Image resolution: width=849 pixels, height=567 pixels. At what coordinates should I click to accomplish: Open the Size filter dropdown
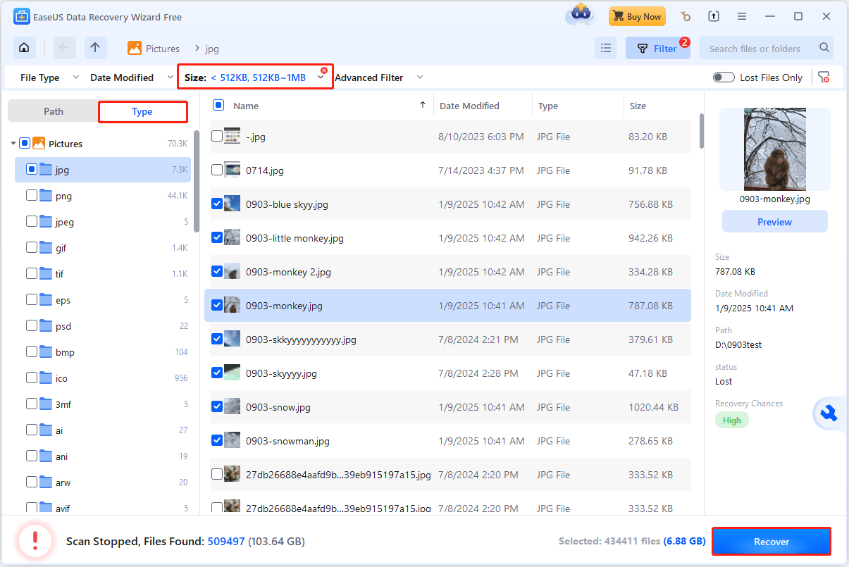click(x=254, y=77)
